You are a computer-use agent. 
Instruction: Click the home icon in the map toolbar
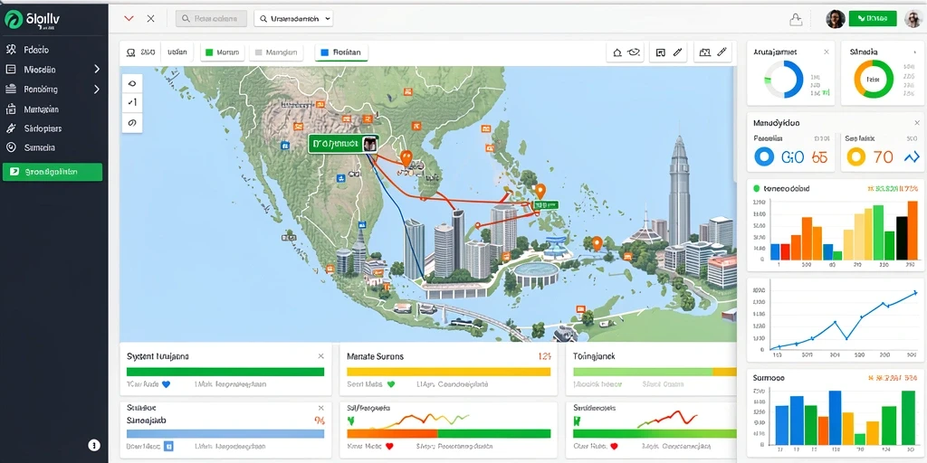pos(617,52)
